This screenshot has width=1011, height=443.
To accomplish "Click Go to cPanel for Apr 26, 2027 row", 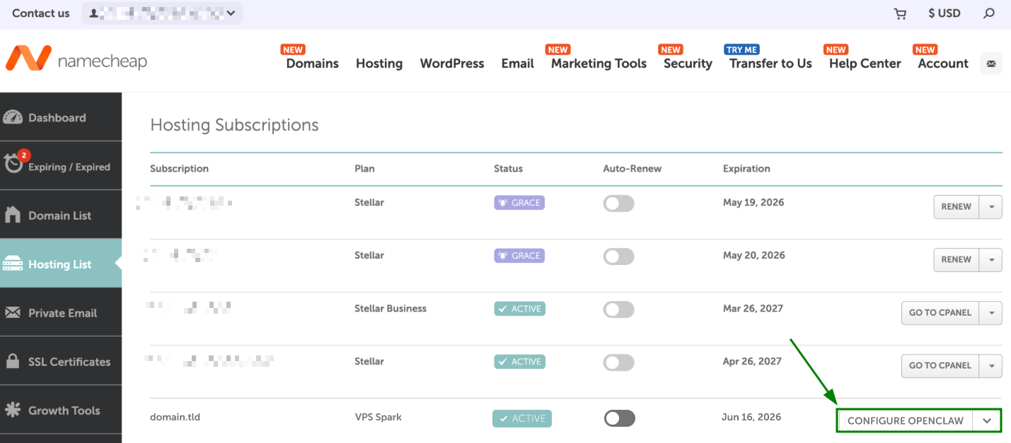I will (x=940, y=366).
